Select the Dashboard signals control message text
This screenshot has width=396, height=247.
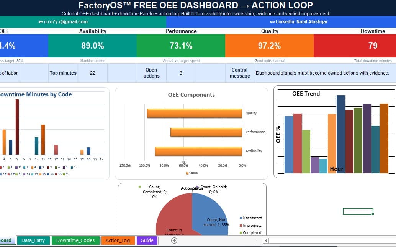[322, 73]
